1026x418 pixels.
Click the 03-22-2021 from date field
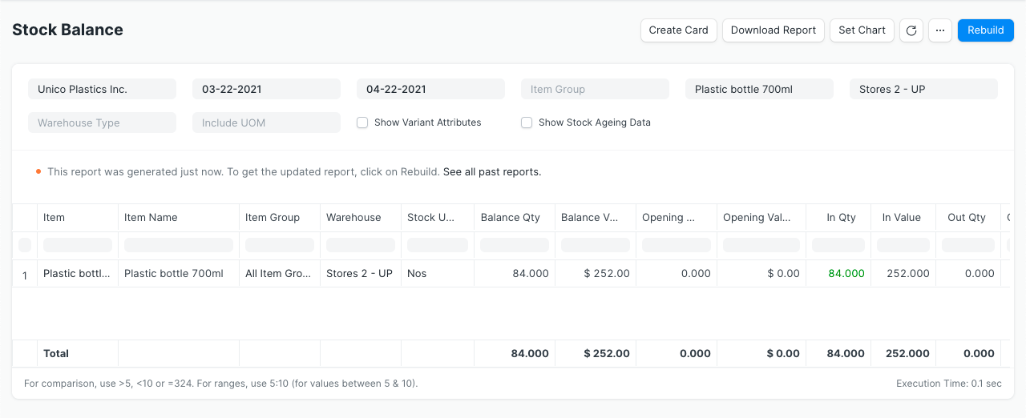pyautogui.click(x=266, y=89)
